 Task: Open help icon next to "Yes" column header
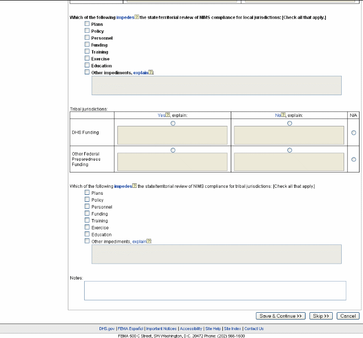[167, 115]
